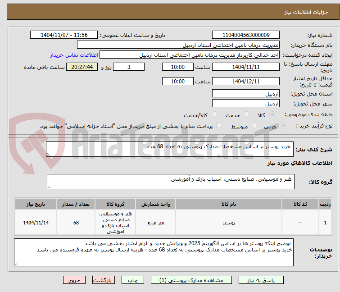Click the متر مربع unit cell
This screenshot has height=292, width=340.
click(x=156, y=223)
